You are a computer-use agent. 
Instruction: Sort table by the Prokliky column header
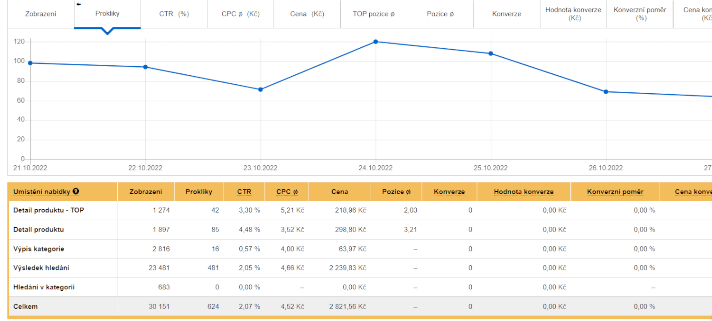[x=198, y=192]
